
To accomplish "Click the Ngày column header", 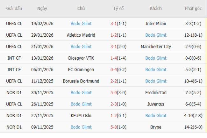I will click(42, 9).
